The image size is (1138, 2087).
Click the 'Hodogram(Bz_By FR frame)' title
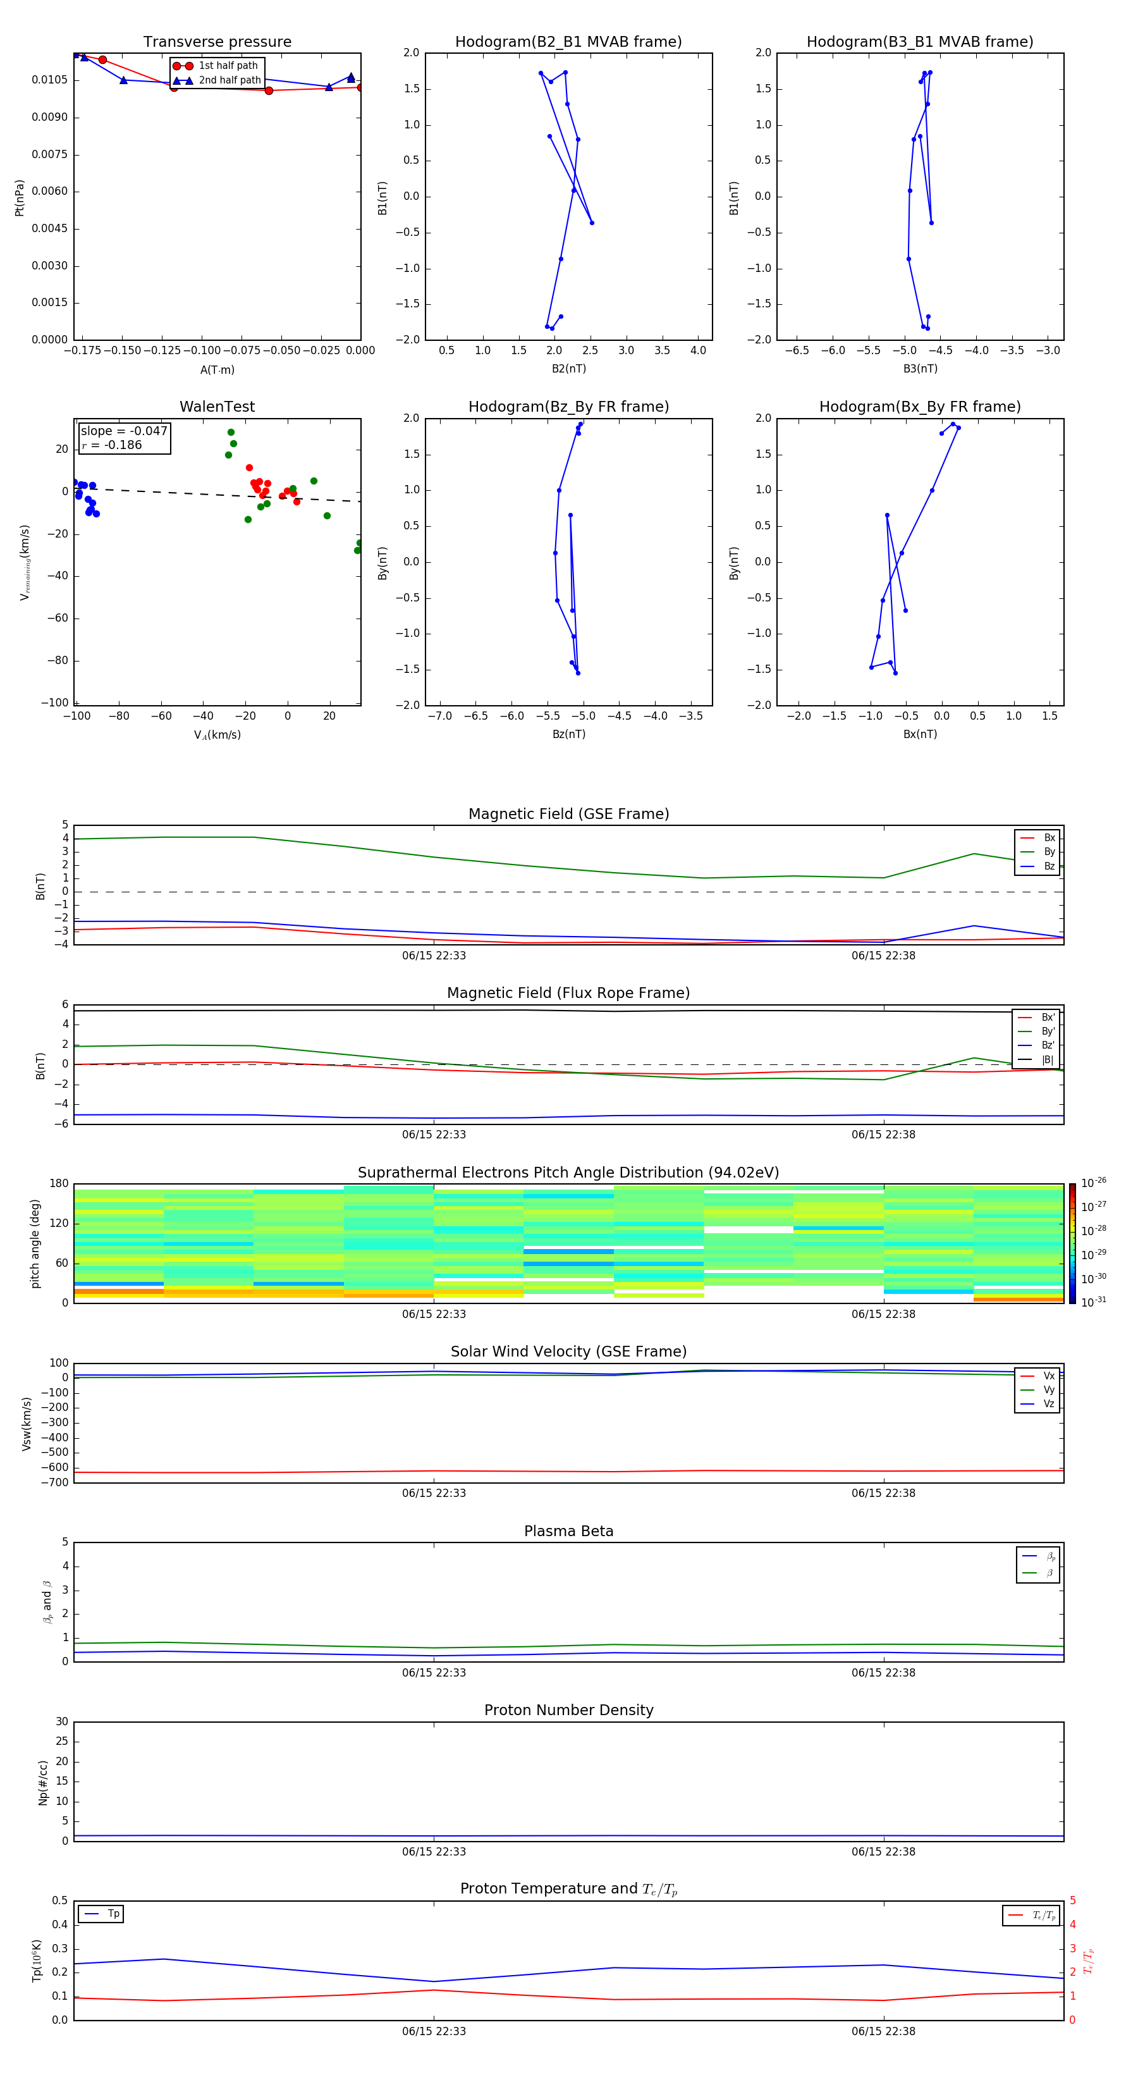(568, 407)
